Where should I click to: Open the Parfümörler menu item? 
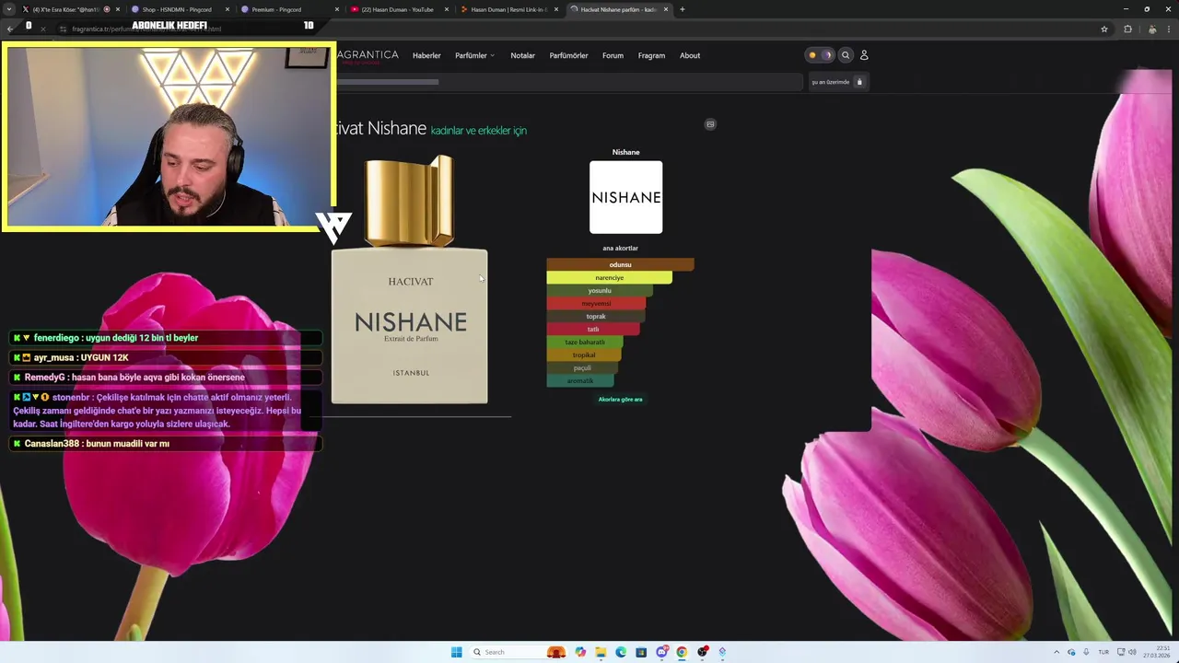pyautogui.click(x=568, y=55)
